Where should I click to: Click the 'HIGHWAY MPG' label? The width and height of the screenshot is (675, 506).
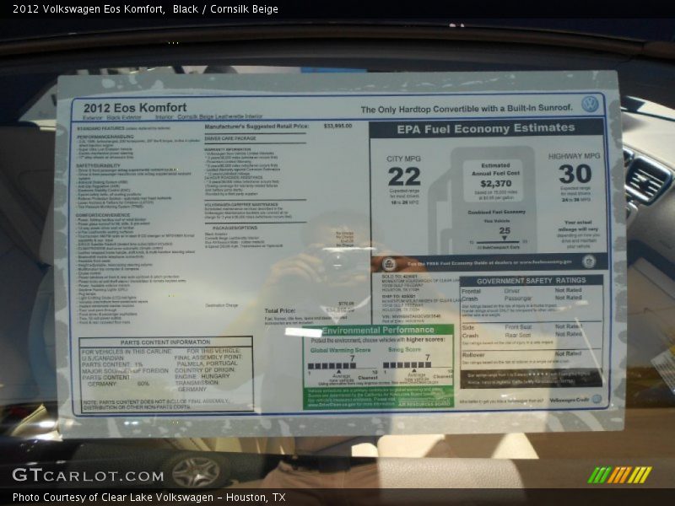point(574,156)
